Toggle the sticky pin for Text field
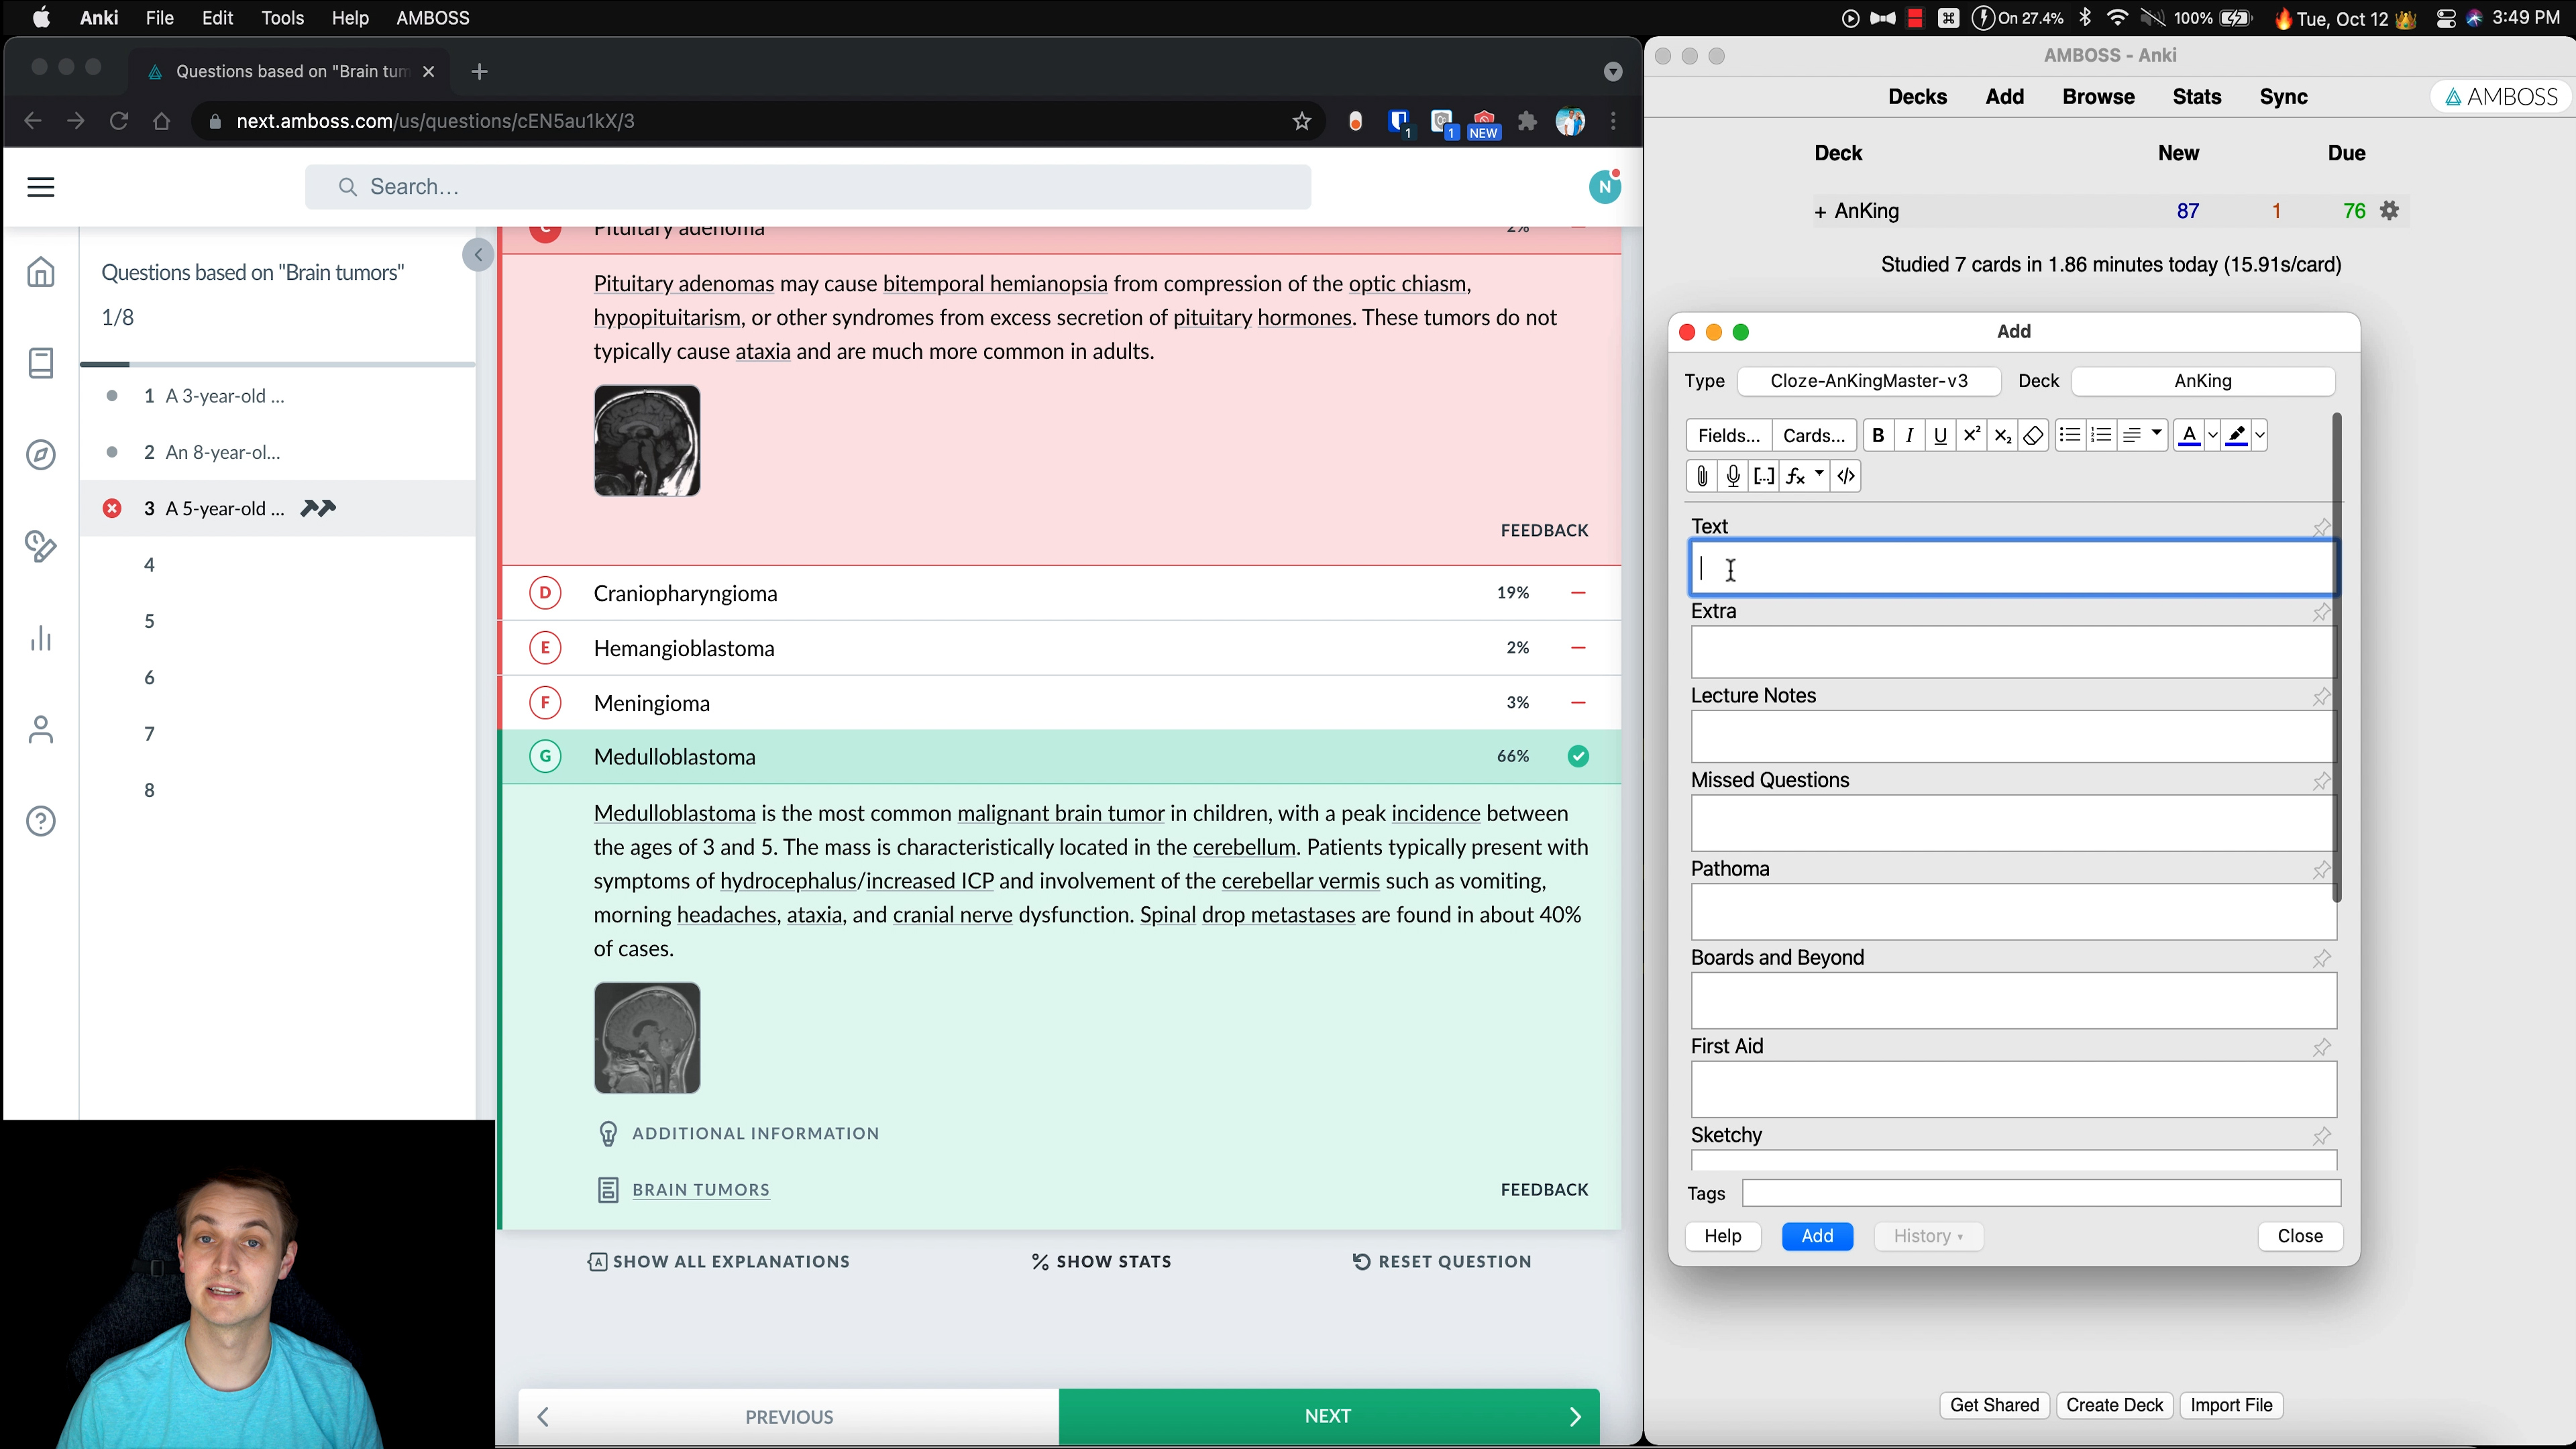2576x1449 pixels. [2322, 527]
